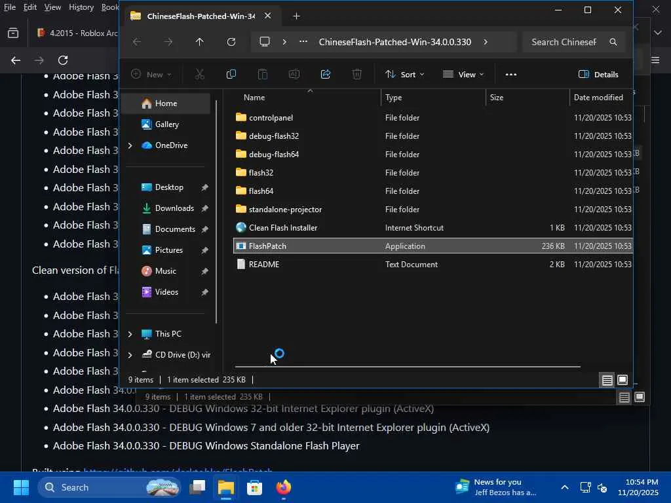
Task: Click the Windows Start button
Action: [x=21, y=487]
